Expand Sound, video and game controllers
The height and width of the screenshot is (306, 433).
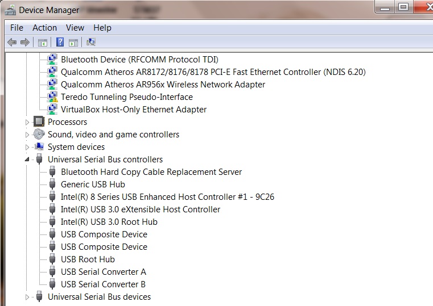pyautogui.click(x=27, y=135)
